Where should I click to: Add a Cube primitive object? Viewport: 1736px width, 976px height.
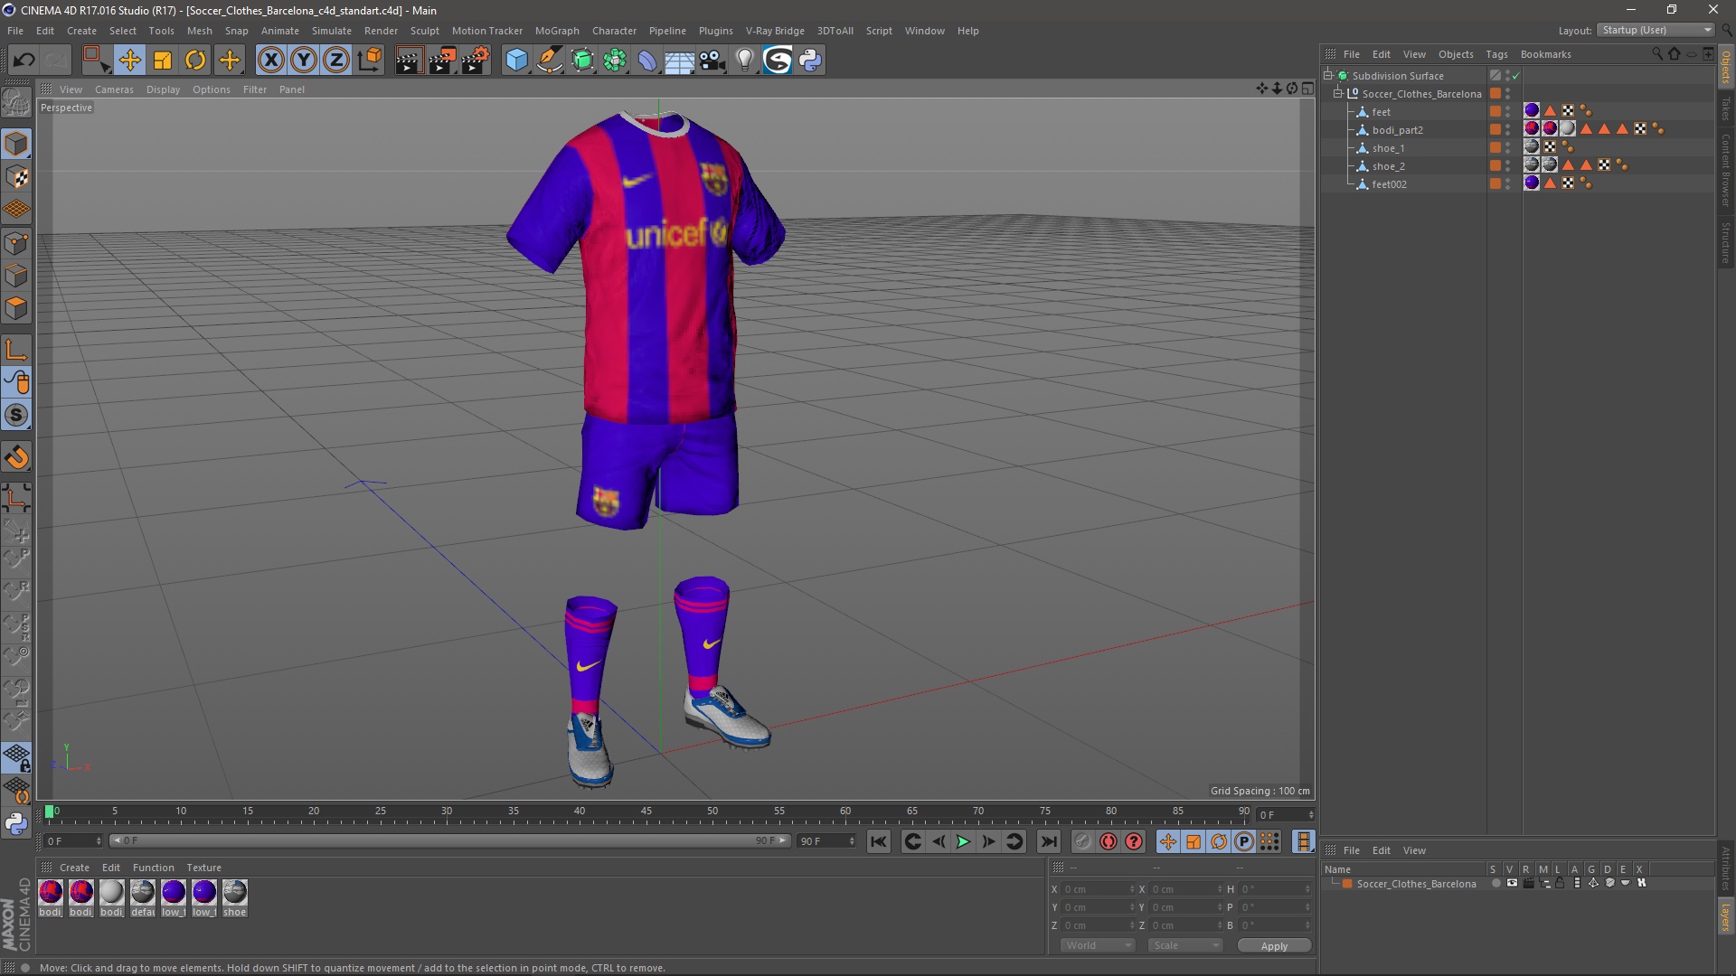(516, 61)
